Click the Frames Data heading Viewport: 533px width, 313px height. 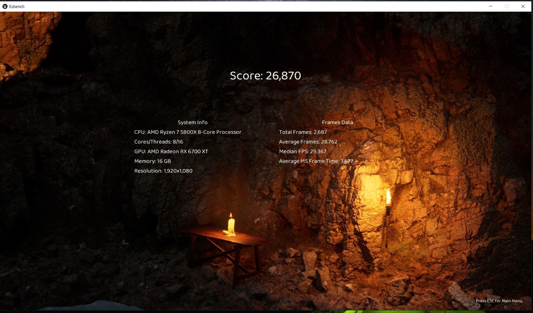point(337,122)
